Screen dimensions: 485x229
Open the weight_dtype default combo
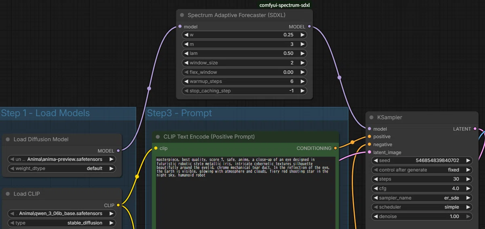click(61, 169)
